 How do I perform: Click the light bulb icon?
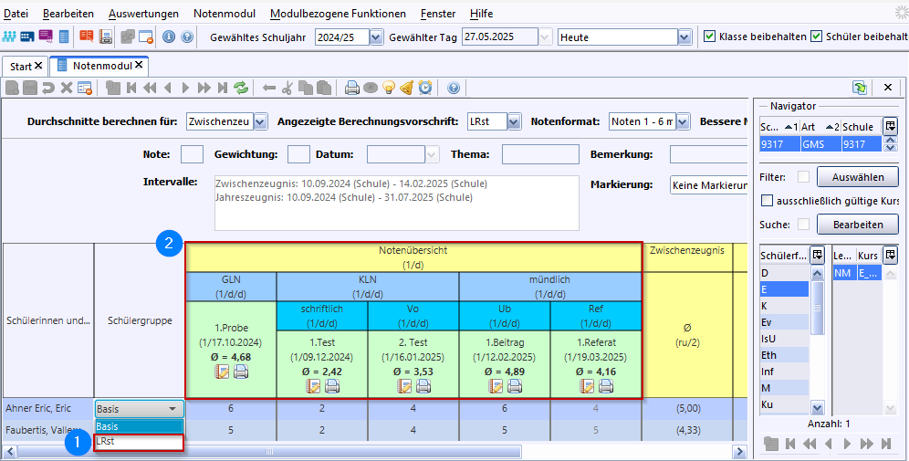click(389, 89)
